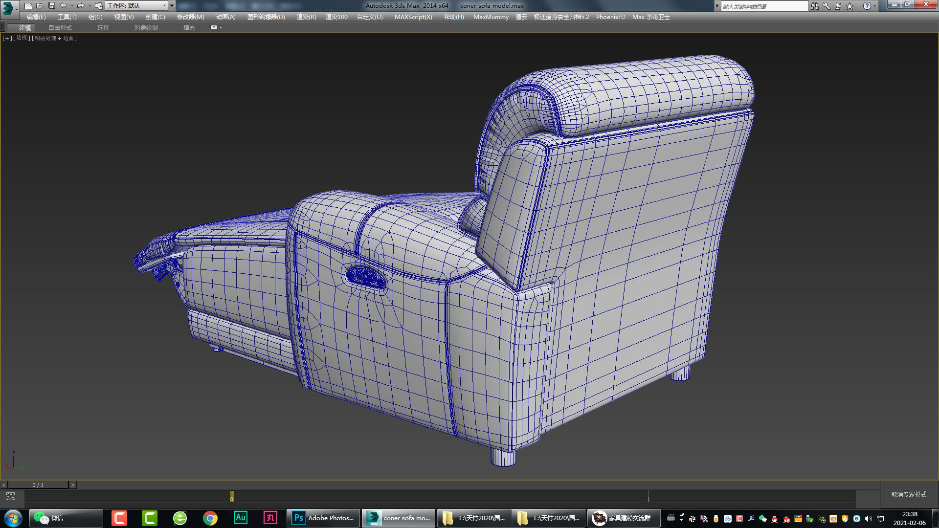Screen dimensions: 939x528
Task: Toggle the ribbon with the minimize ribbon control
Action: coord(2,27)
